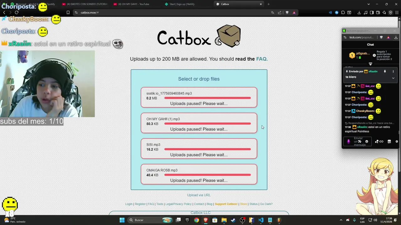Click the taskbar Buscar search box

pyautogui.click(x=150, y=220)
